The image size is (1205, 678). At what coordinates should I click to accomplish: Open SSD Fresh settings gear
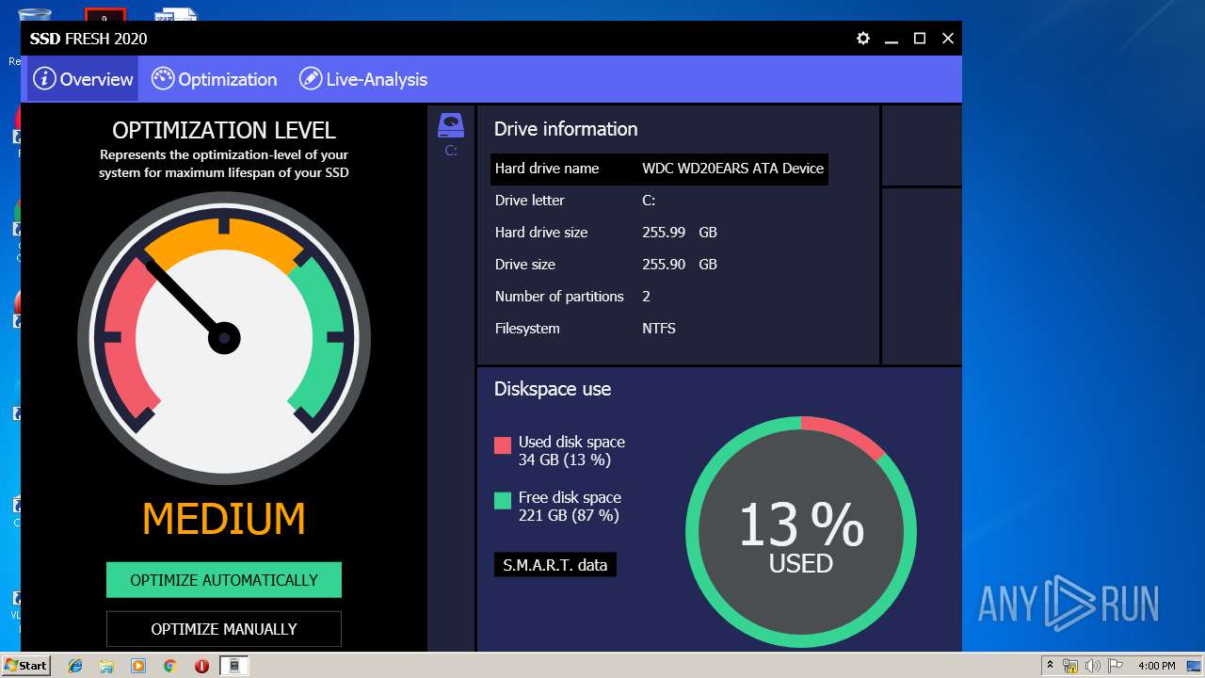point(863,39)
